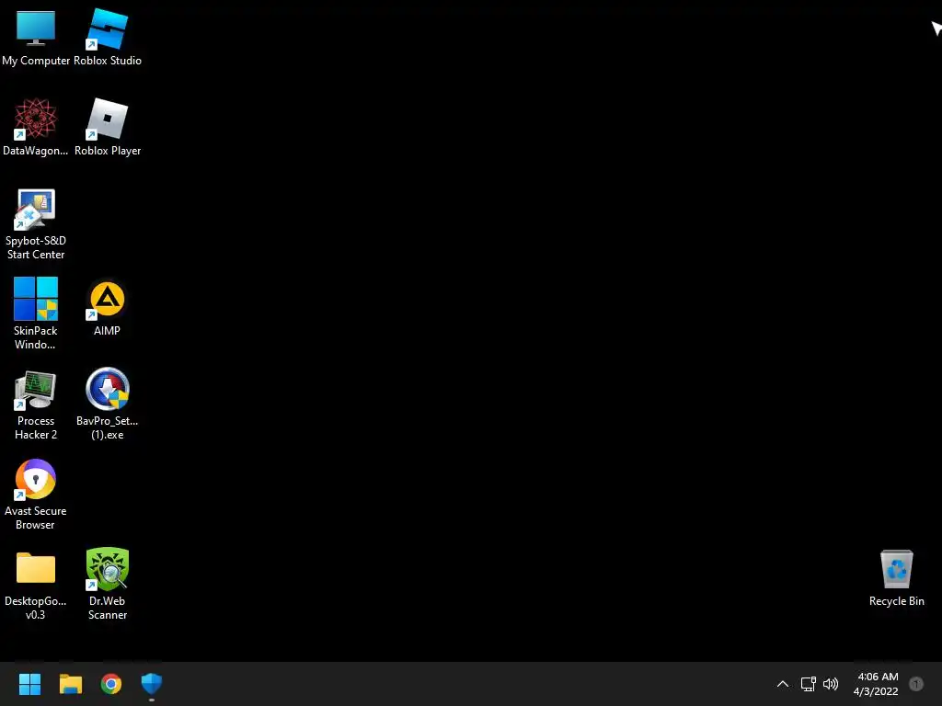Launch Google Chrome from the taskbar
This screenshot has width=942, height=706.
click(x=111, y=684)
